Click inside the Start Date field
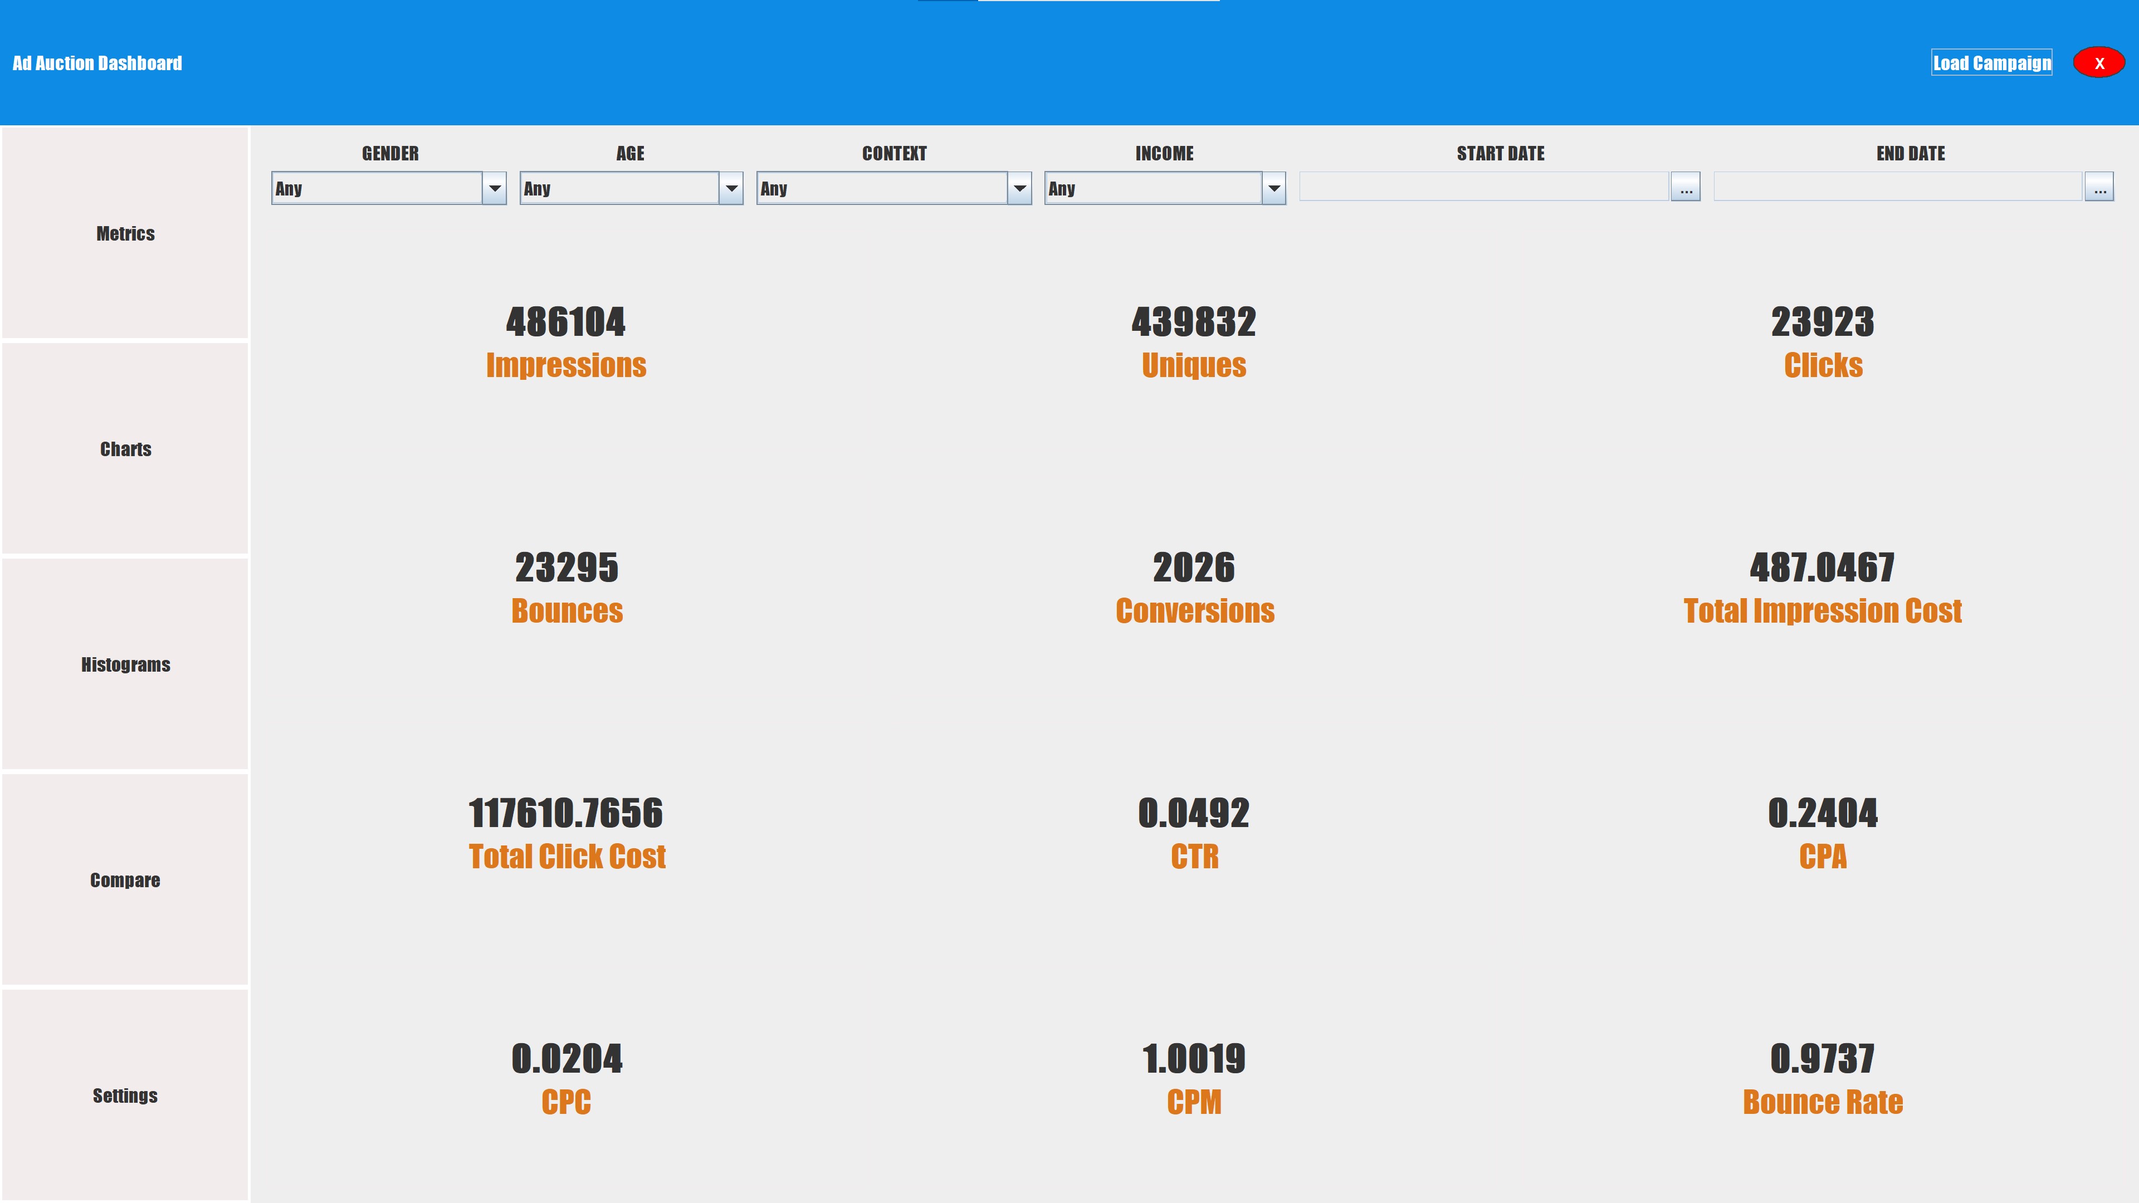This screenshot has width=2139, height=1203. pos(1484,188)
